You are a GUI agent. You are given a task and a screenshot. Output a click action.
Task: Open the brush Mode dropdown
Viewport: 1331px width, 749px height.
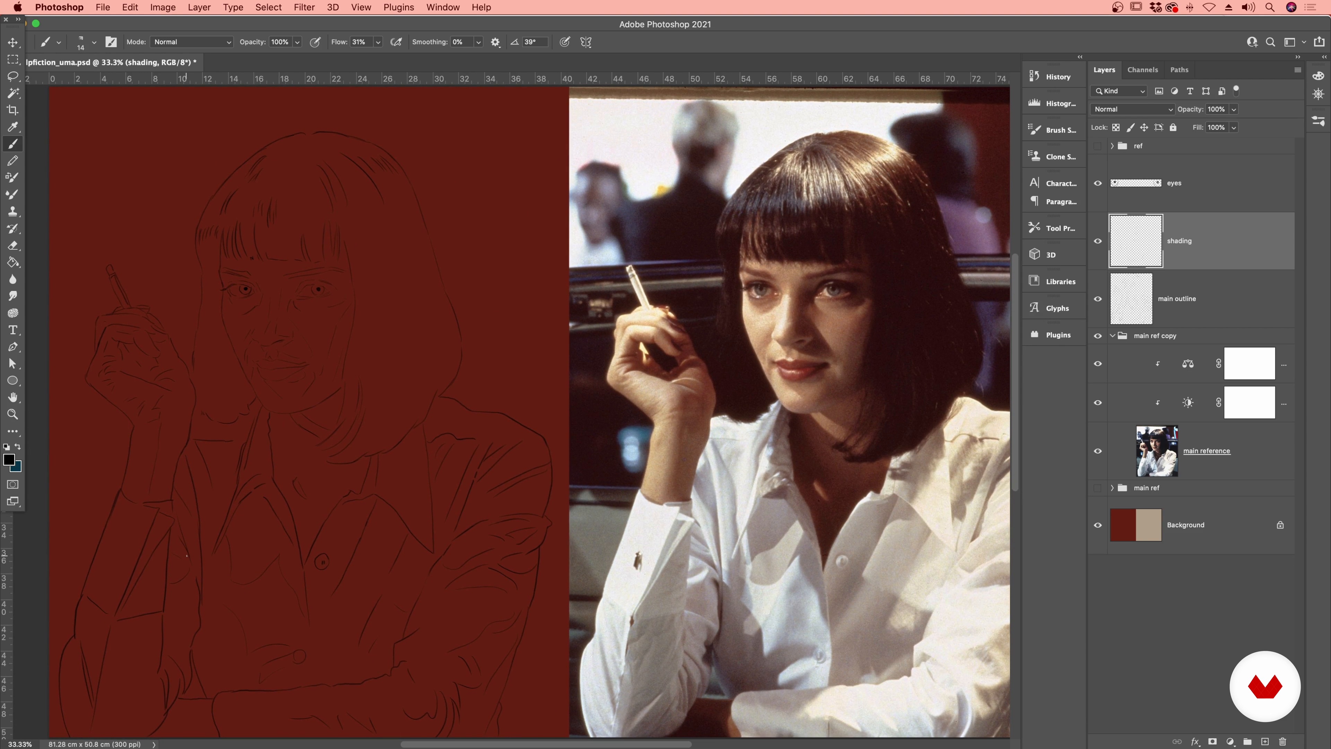coord(192,42)
